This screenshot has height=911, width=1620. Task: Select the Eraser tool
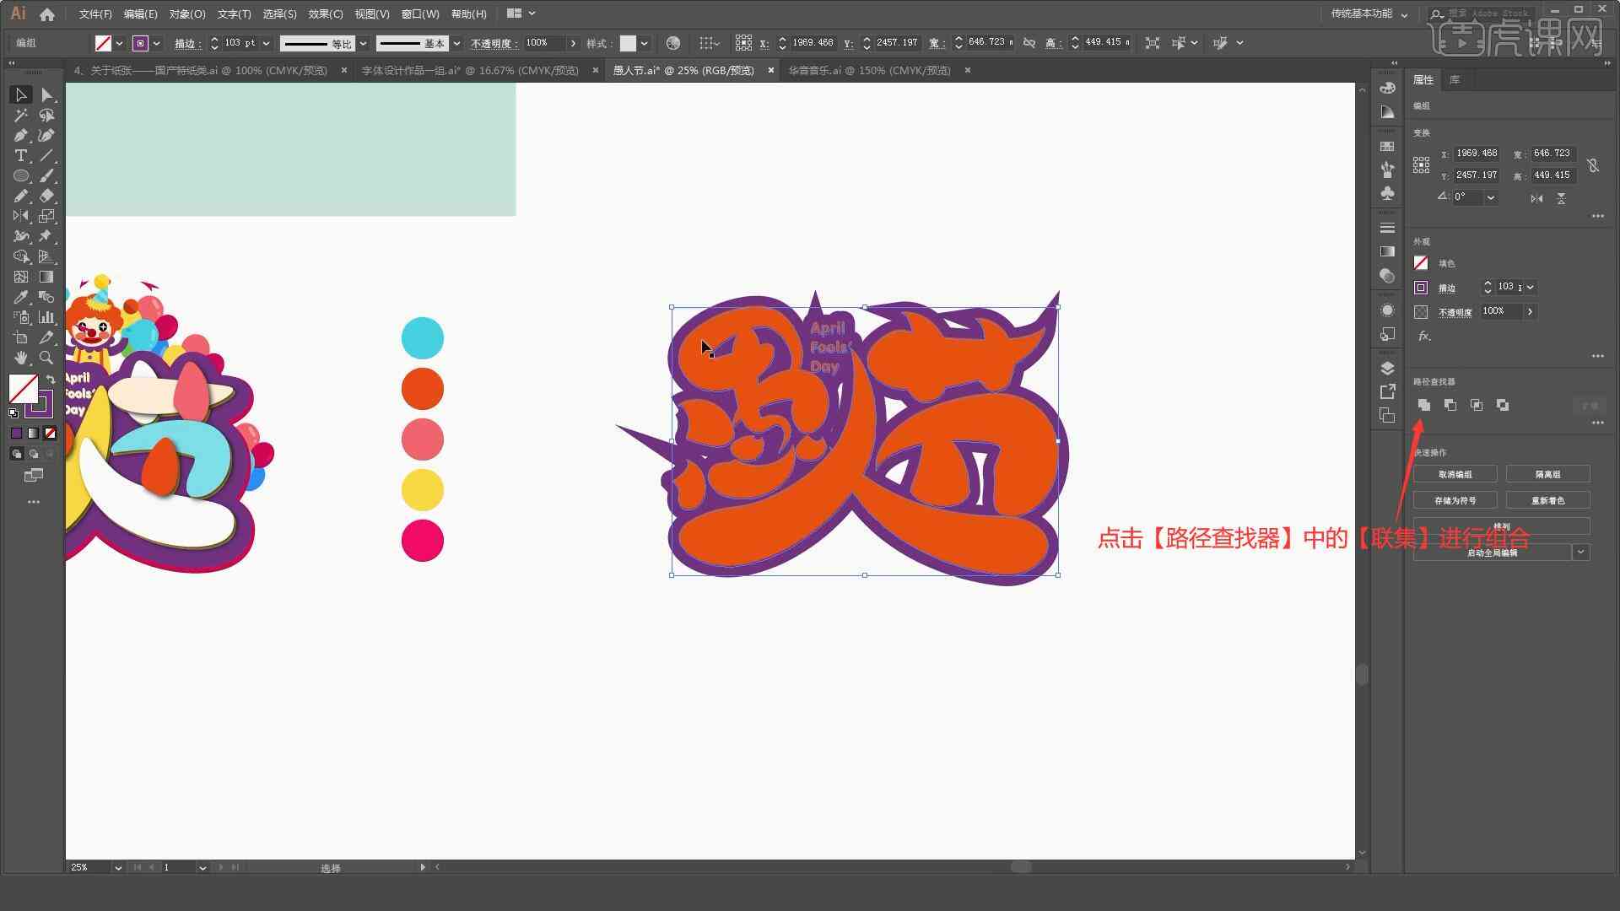click(47, 197)
